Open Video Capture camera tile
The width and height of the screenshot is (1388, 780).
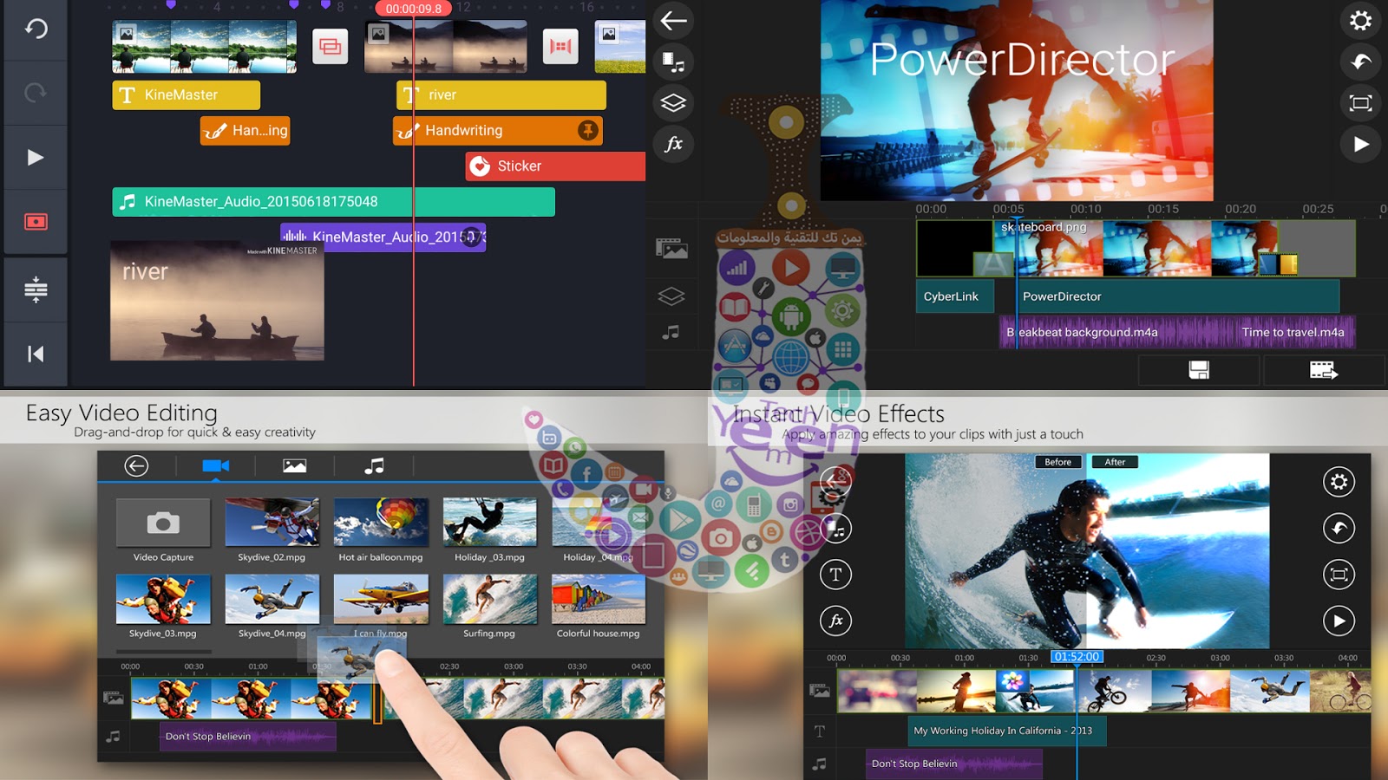pyautogui.click(x=163, y=523)
